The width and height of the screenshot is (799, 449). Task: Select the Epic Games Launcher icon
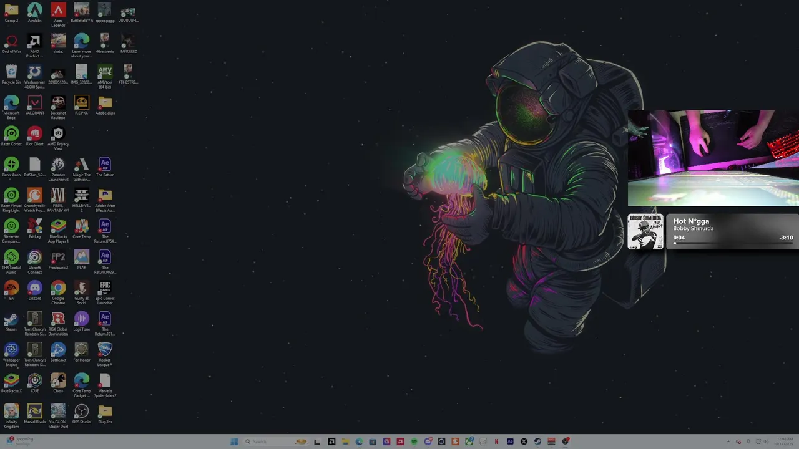coord(105,292)
